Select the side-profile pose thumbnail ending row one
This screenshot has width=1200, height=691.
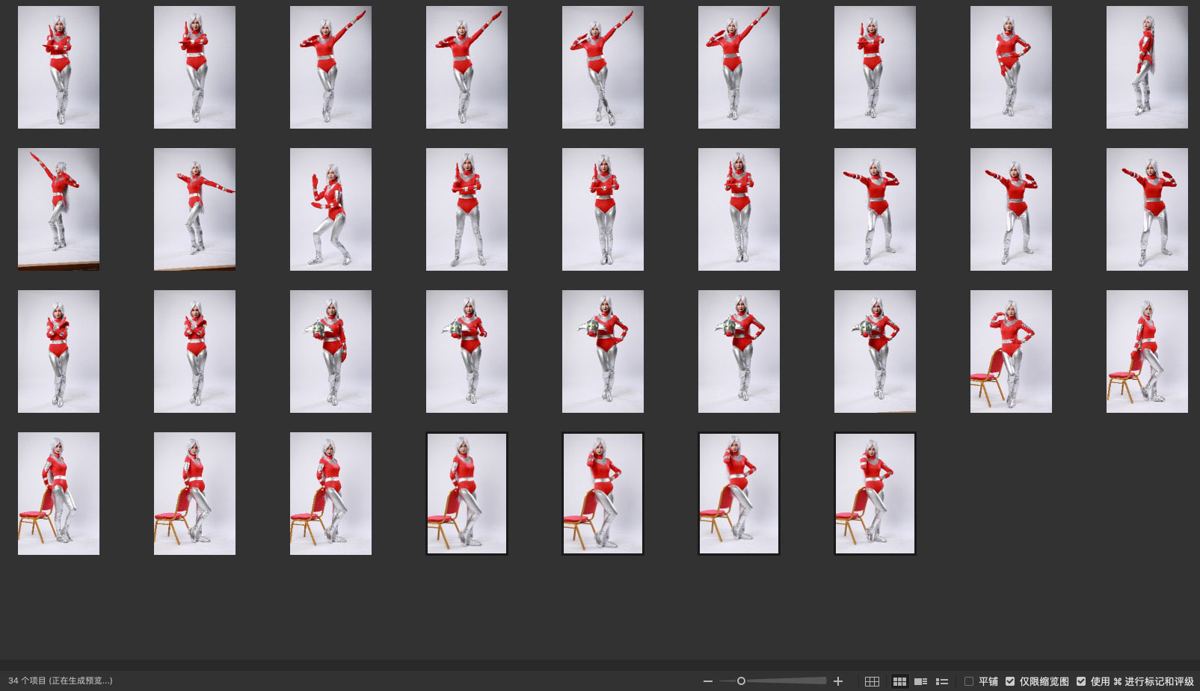[x=1147, y=67]
